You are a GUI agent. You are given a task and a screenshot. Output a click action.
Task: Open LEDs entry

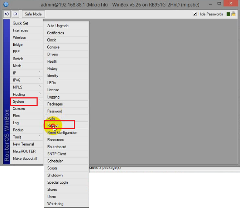pyautogui.click(x=66, y=83)
